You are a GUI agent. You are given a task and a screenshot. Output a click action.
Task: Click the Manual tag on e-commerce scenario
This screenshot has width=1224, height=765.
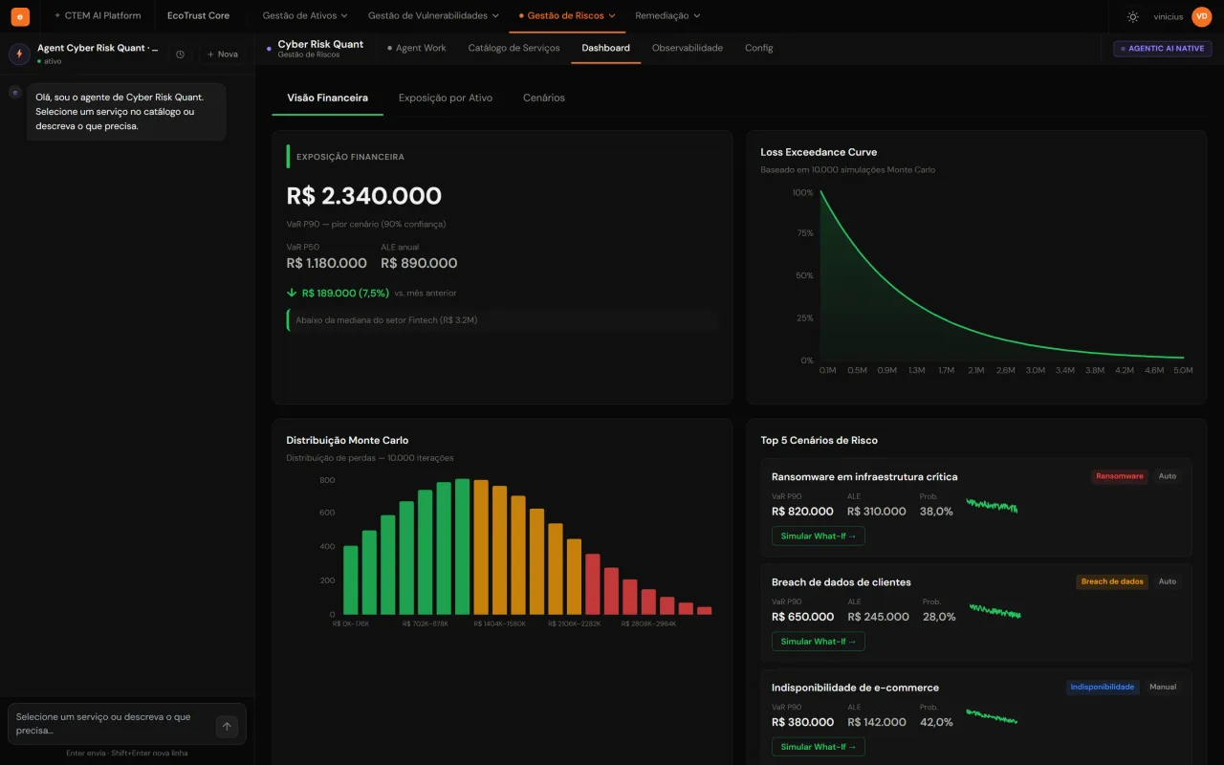1163,687
